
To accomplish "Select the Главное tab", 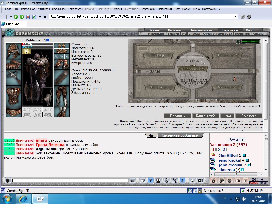I will click(x=14, y=24).
